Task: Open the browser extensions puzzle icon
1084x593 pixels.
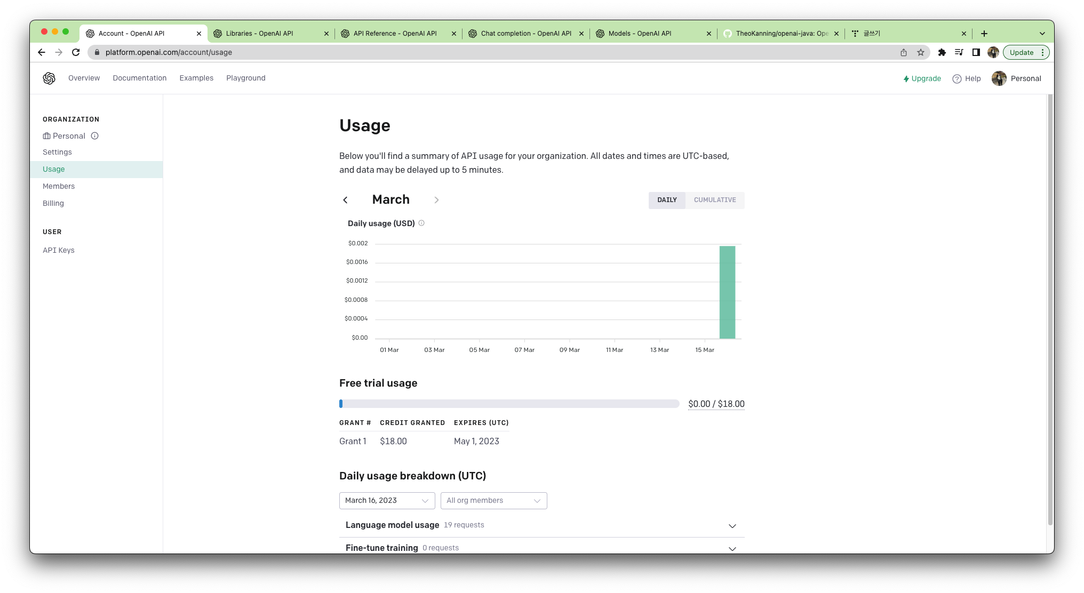Action: (x=942, y=52)
